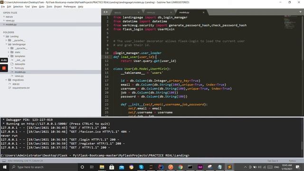Open Google Chrome from the taskbar

coord(180,167)
